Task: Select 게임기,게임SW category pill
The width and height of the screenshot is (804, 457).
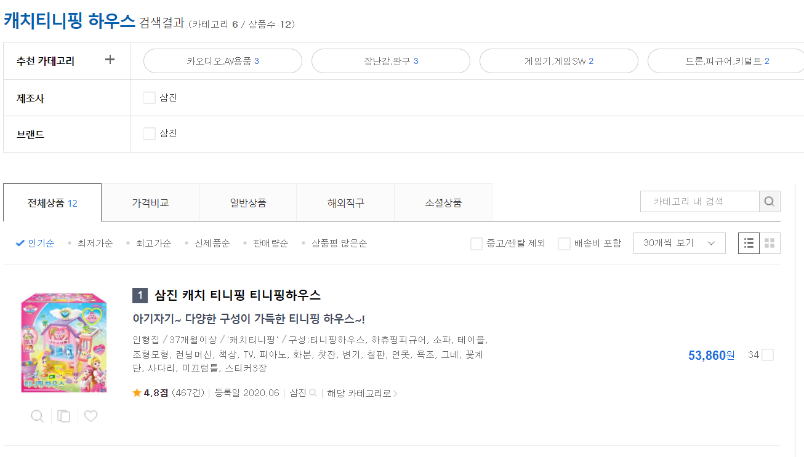Action: (x=559, y=61)
